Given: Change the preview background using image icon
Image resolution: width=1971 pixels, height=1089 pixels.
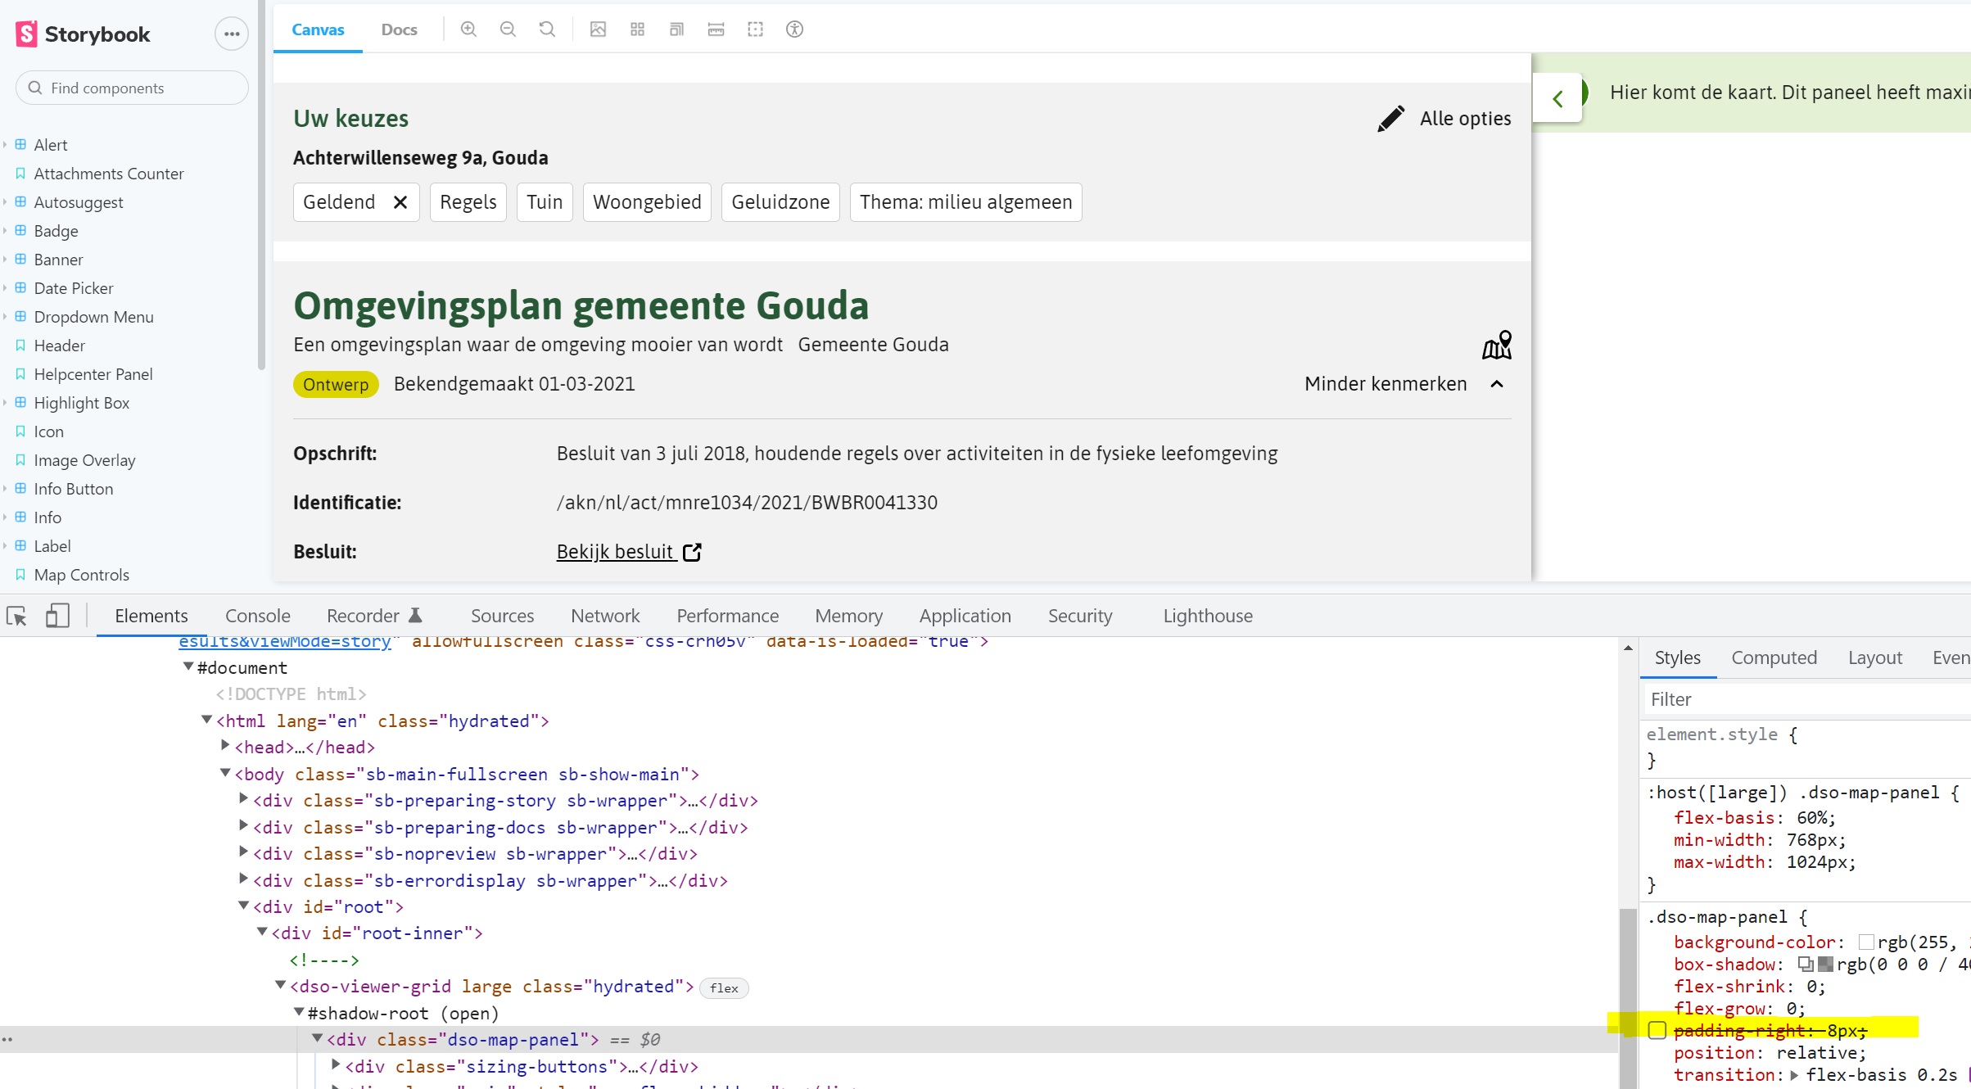Looking at the screenshot, I should [598, 29].
